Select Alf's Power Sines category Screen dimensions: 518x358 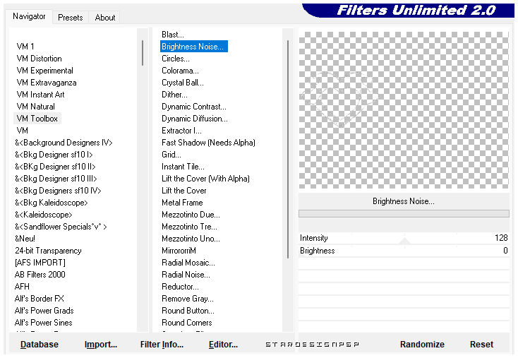tap(43, 322)
